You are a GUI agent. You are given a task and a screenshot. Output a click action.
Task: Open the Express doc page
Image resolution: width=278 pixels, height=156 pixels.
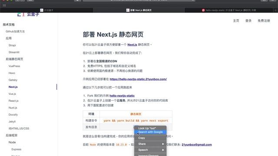(17, 149)
